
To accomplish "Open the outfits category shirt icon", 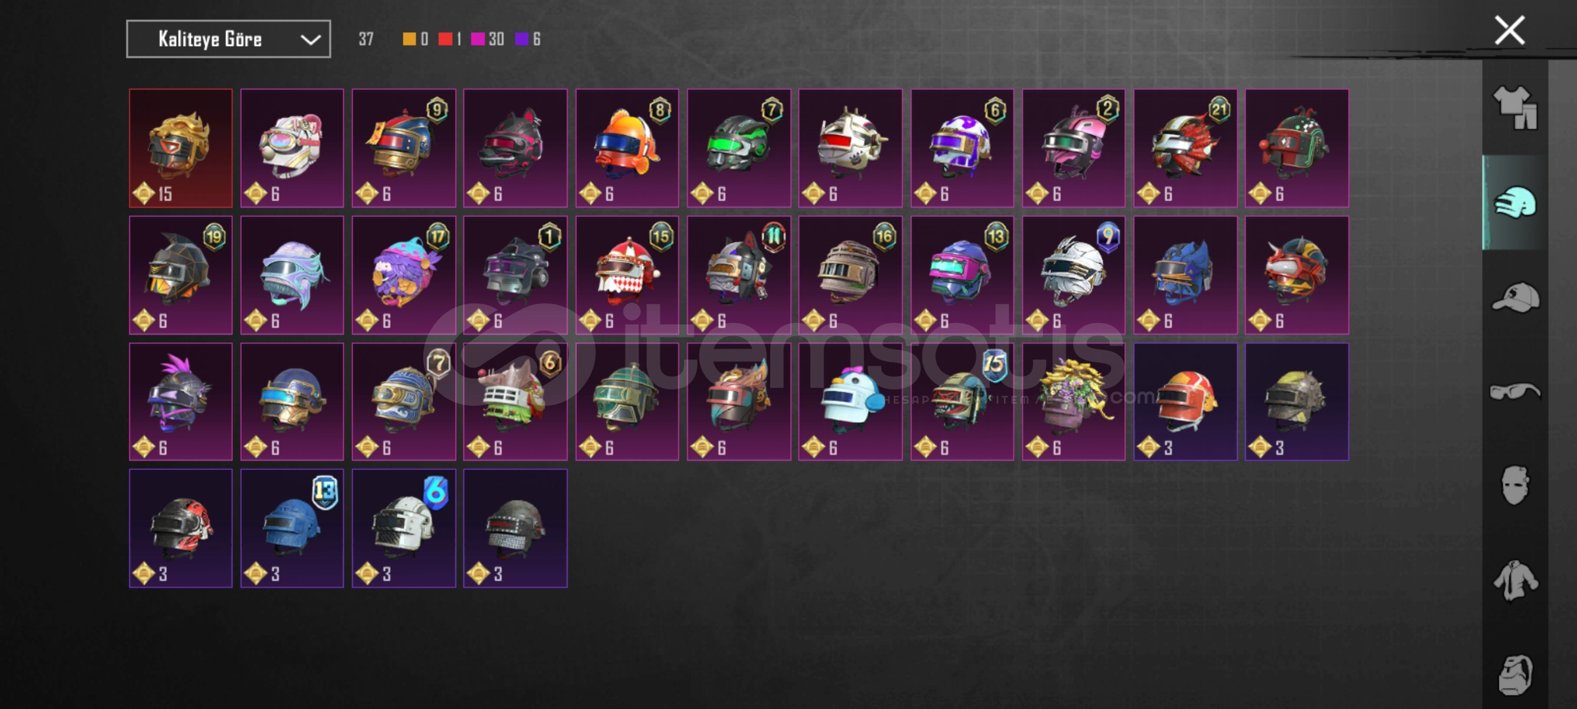I will point(1515,107).
